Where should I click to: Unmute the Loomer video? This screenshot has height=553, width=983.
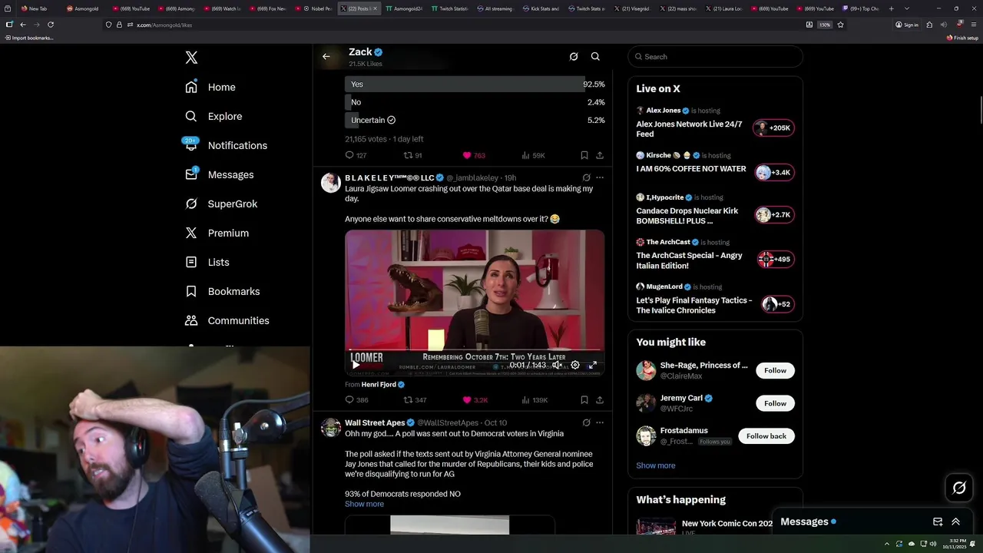click(558, 366)
